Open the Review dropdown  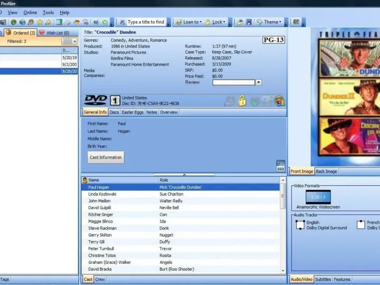258,82
